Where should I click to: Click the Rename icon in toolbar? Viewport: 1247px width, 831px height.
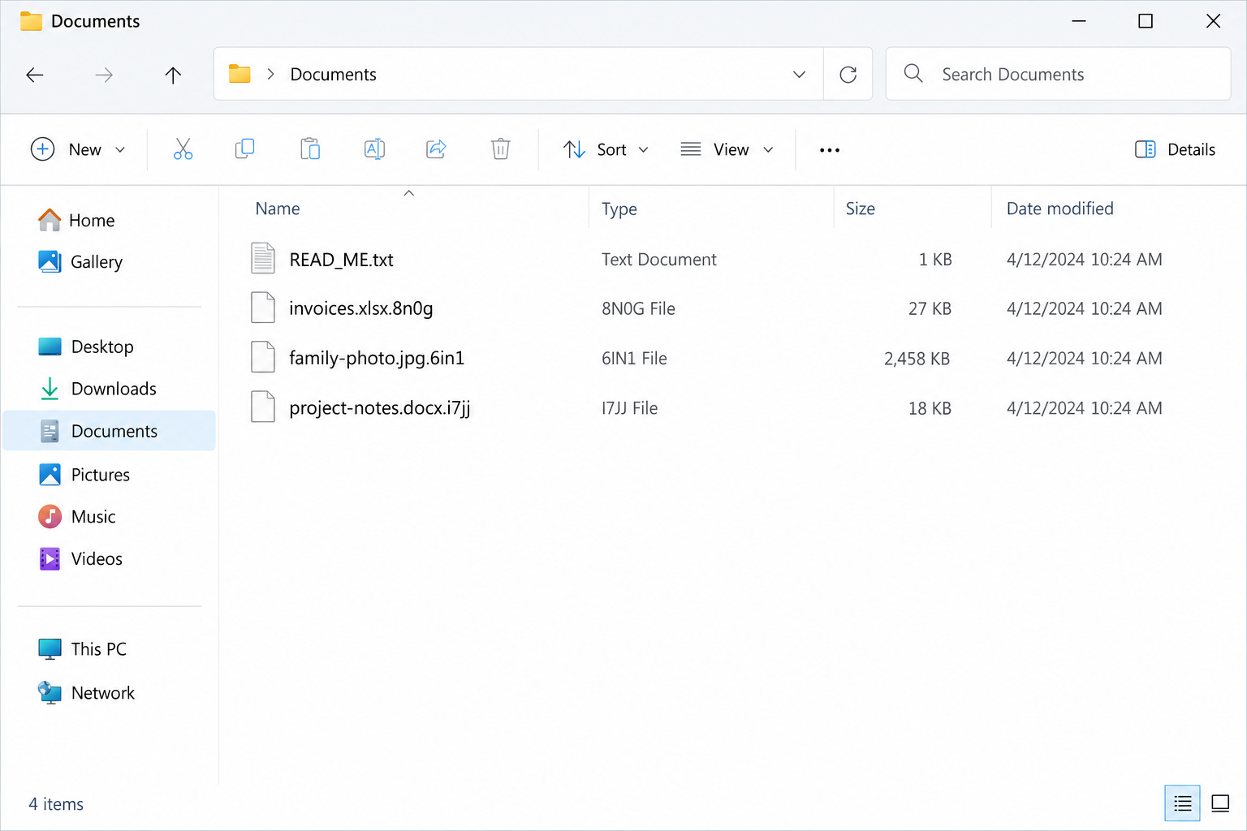click(x=374, y=149)
